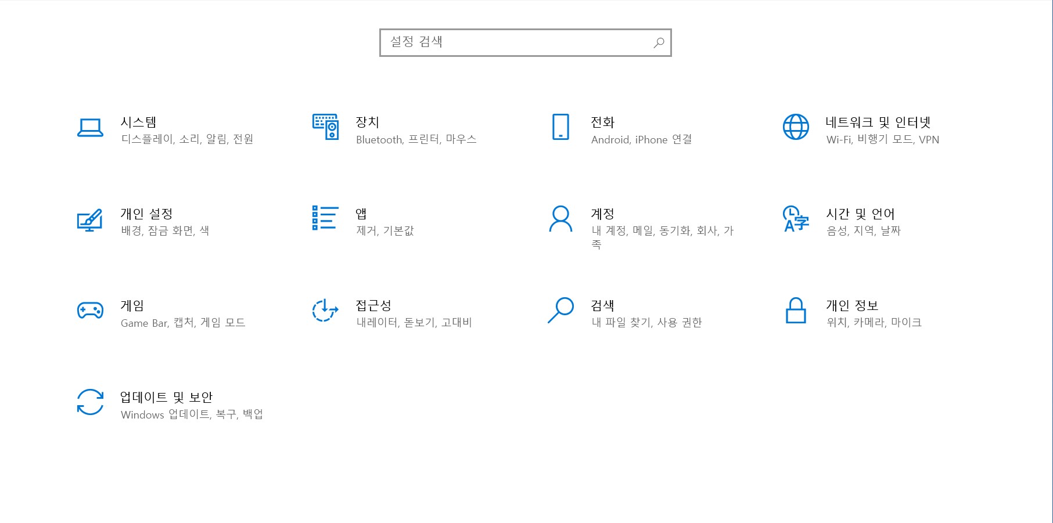Select the 업데이트 및 보안 heading
The height and width of the screenshot is (523, 1053).
166,398
